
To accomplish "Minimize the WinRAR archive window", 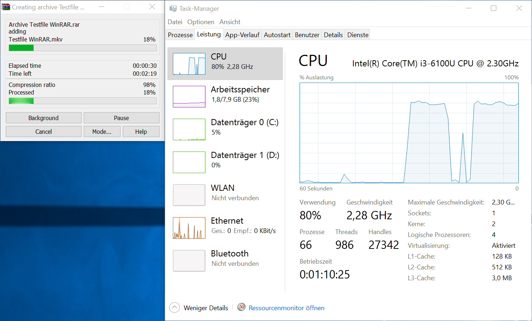I will tap(102, 7).
